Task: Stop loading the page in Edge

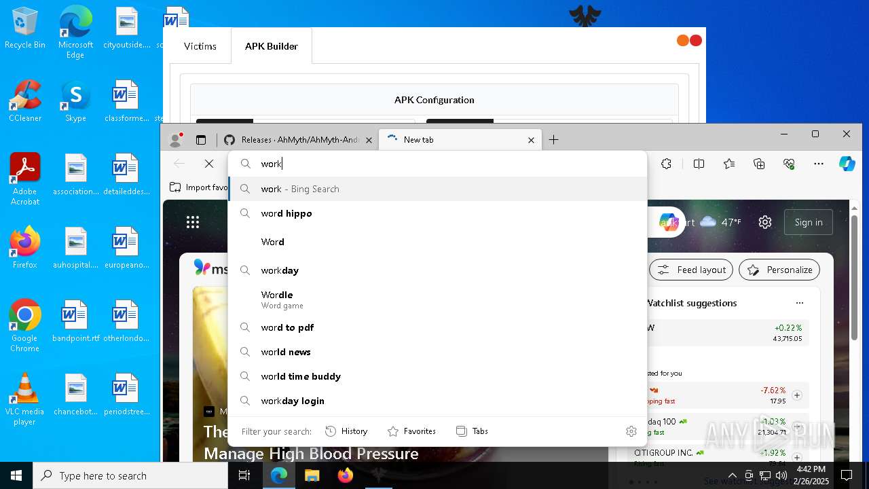Action: click(x=209, y=164)
